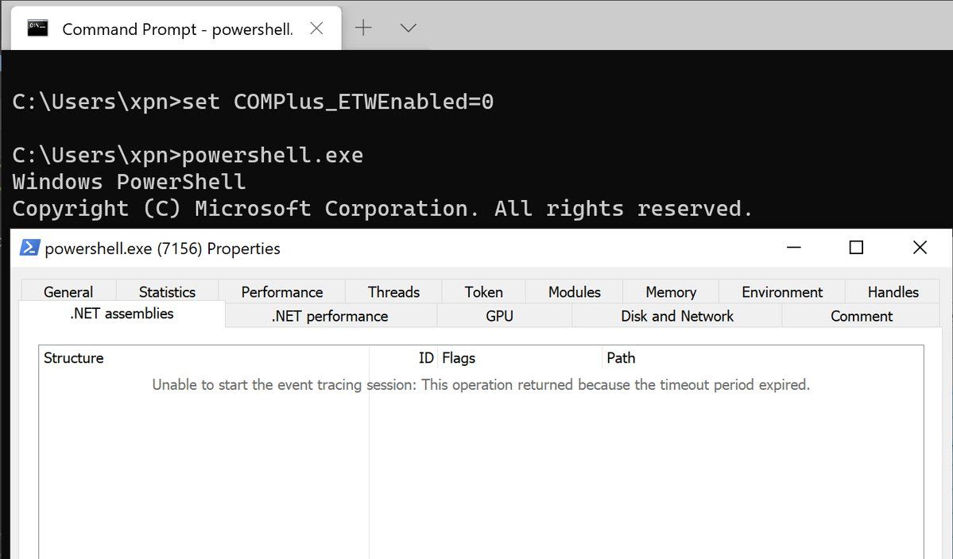
Task: Sort list by Path column header
Action: 621,358
